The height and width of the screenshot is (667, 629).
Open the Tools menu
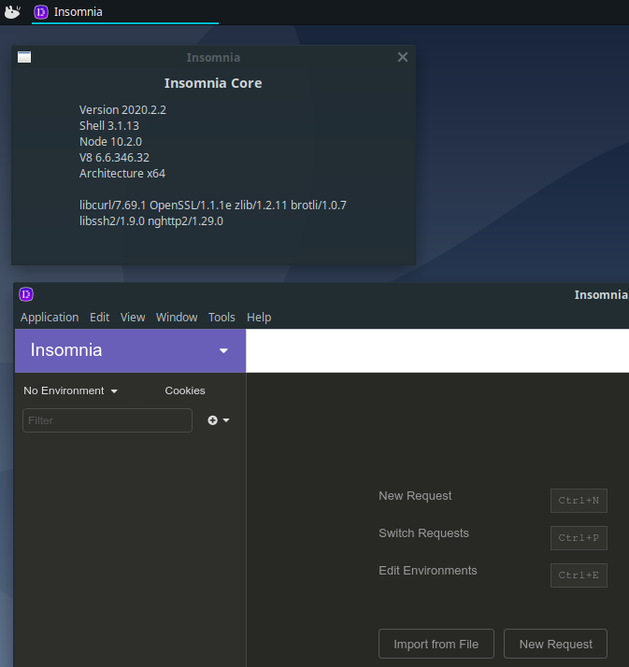click(222, 318)
